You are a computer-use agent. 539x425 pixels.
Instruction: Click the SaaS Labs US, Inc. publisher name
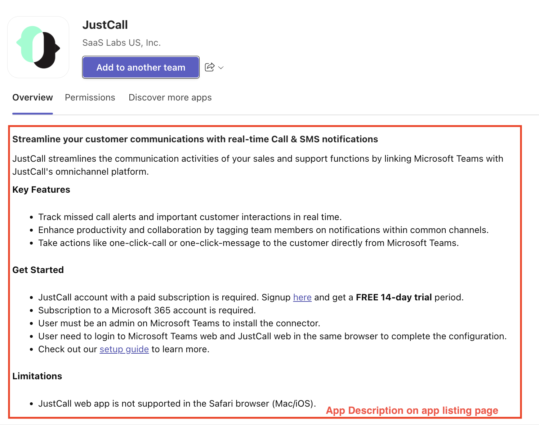click(122, 43)
